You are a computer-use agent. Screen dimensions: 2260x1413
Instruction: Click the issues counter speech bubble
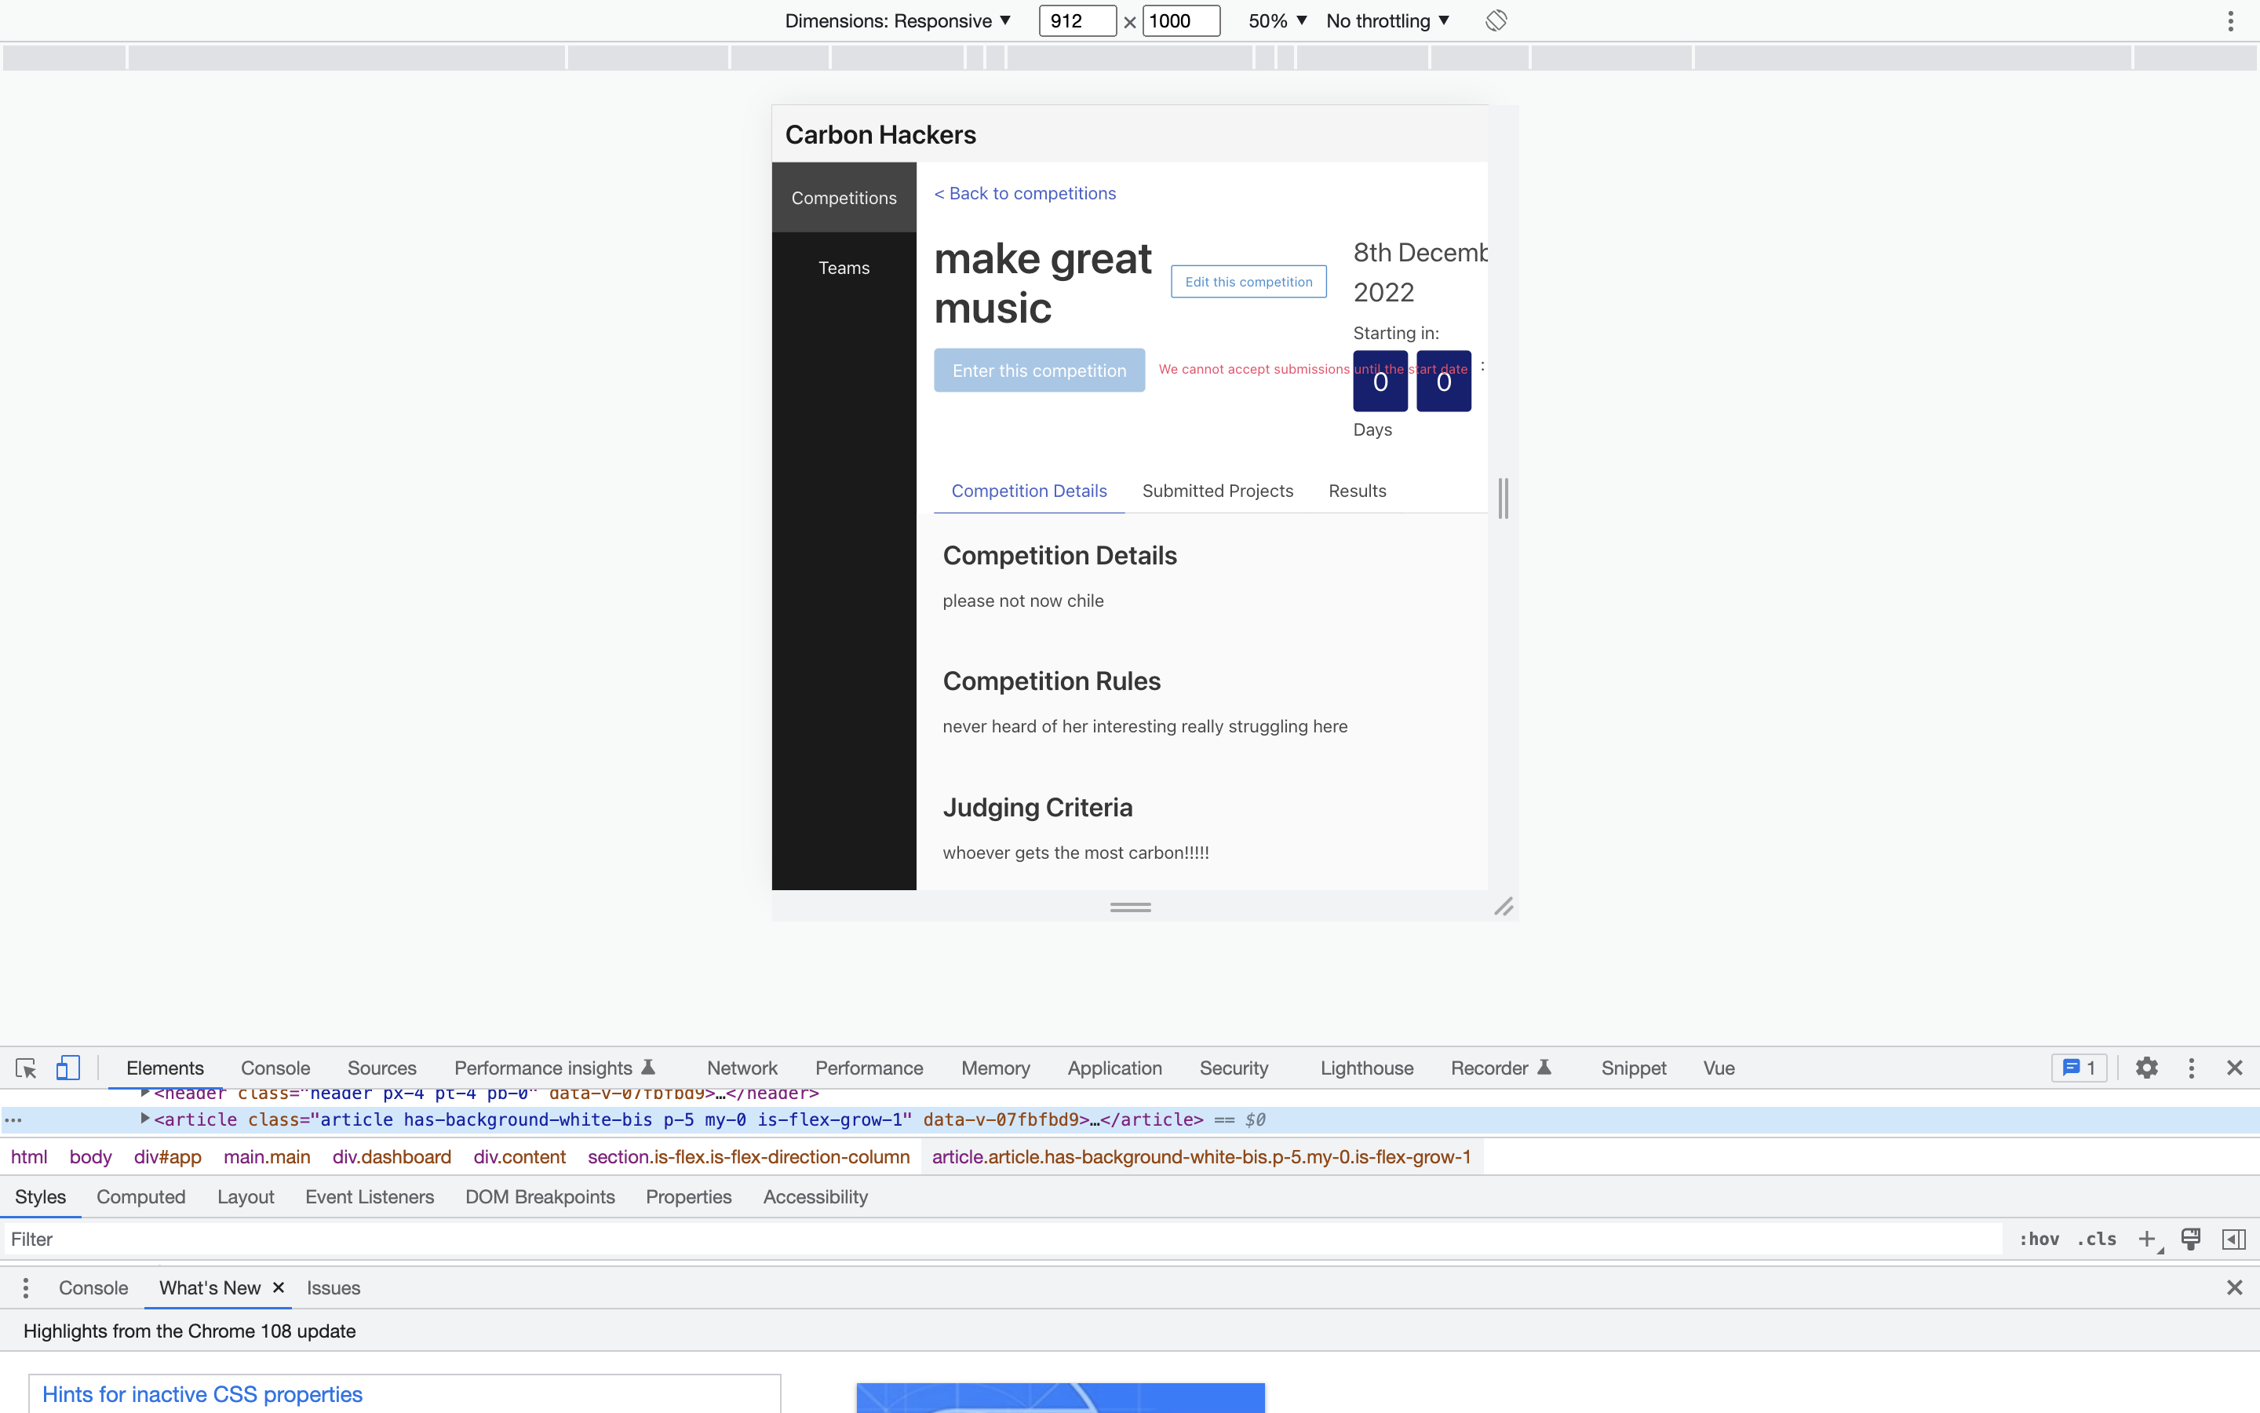(x=2078, y=1068)
